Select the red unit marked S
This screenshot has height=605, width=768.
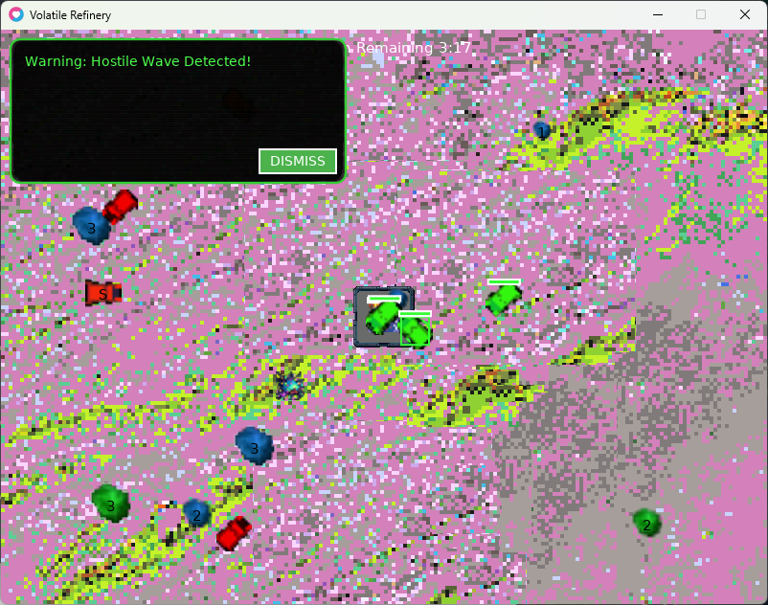[x=102, y=293]
